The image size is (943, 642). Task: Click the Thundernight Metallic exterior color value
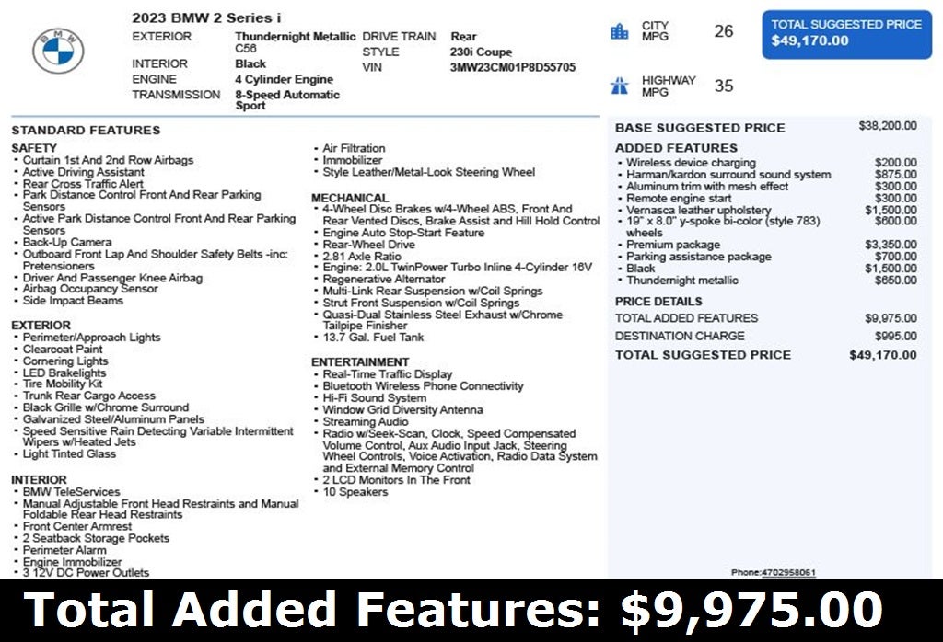(295, 36)
